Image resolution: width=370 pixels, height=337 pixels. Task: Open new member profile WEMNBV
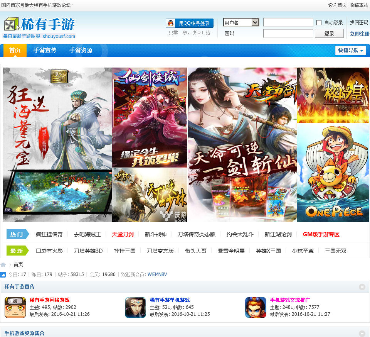(x=157, y=274)
